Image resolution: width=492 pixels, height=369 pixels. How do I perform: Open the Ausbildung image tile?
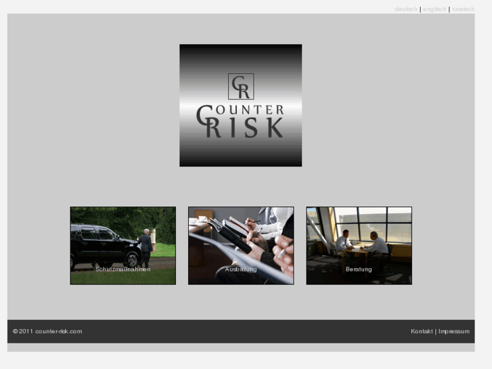click(241, 246)
